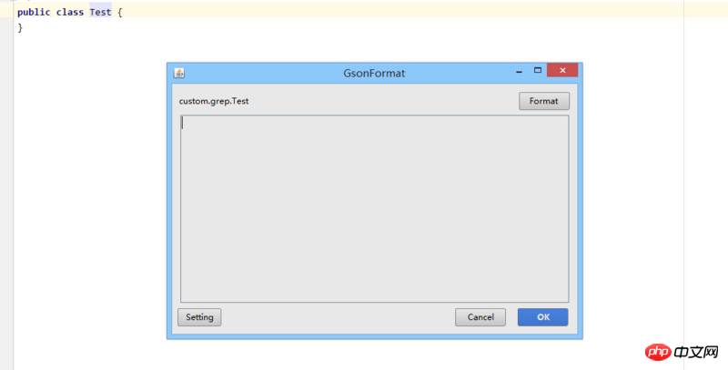
Task: Click the custom.grep.Test class label
Action: pos(214,101)
